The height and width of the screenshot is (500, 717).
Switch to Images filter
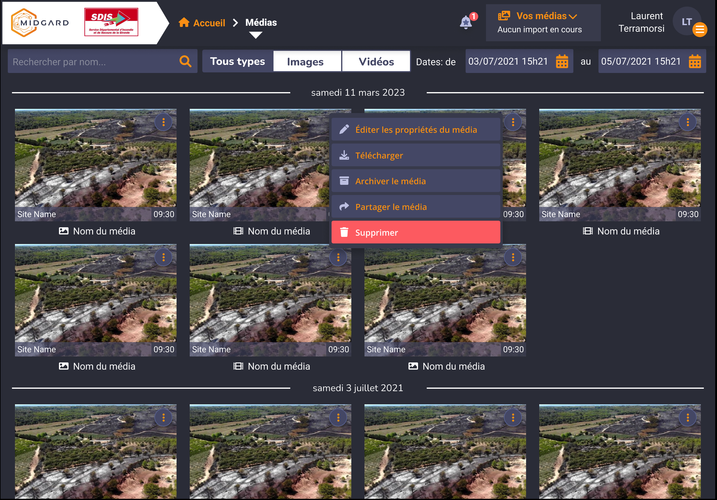tap(307, 61)
